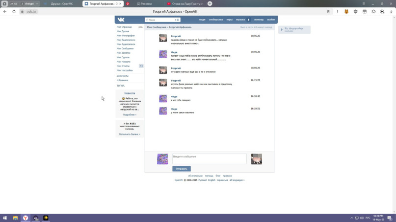Open Мои Заметки in the sidebar
This screenshot has height=222, width=396.
pyautogui.click(x=124, y=53)
